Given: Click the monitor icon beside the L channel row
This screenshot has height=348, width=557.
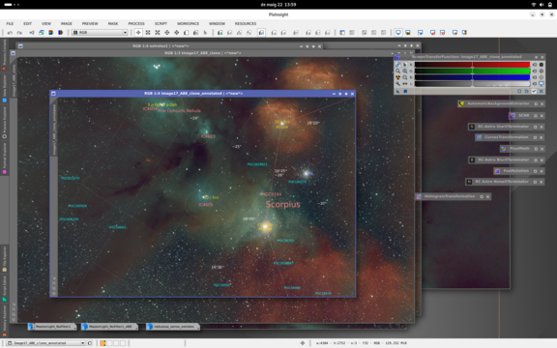Looking at the screenshot, I should point(542,84).
